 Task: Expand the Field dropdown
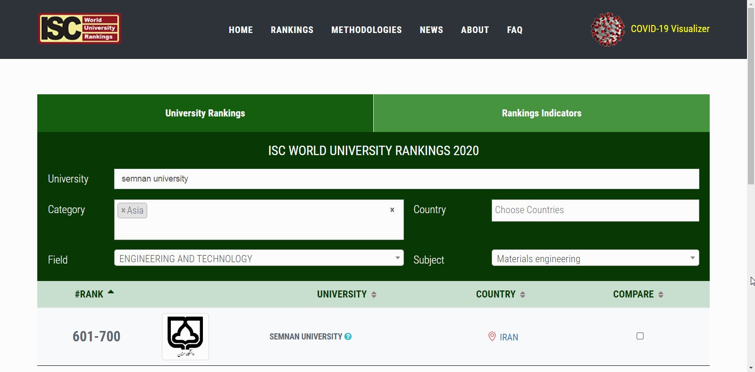[x=259, y=258]
